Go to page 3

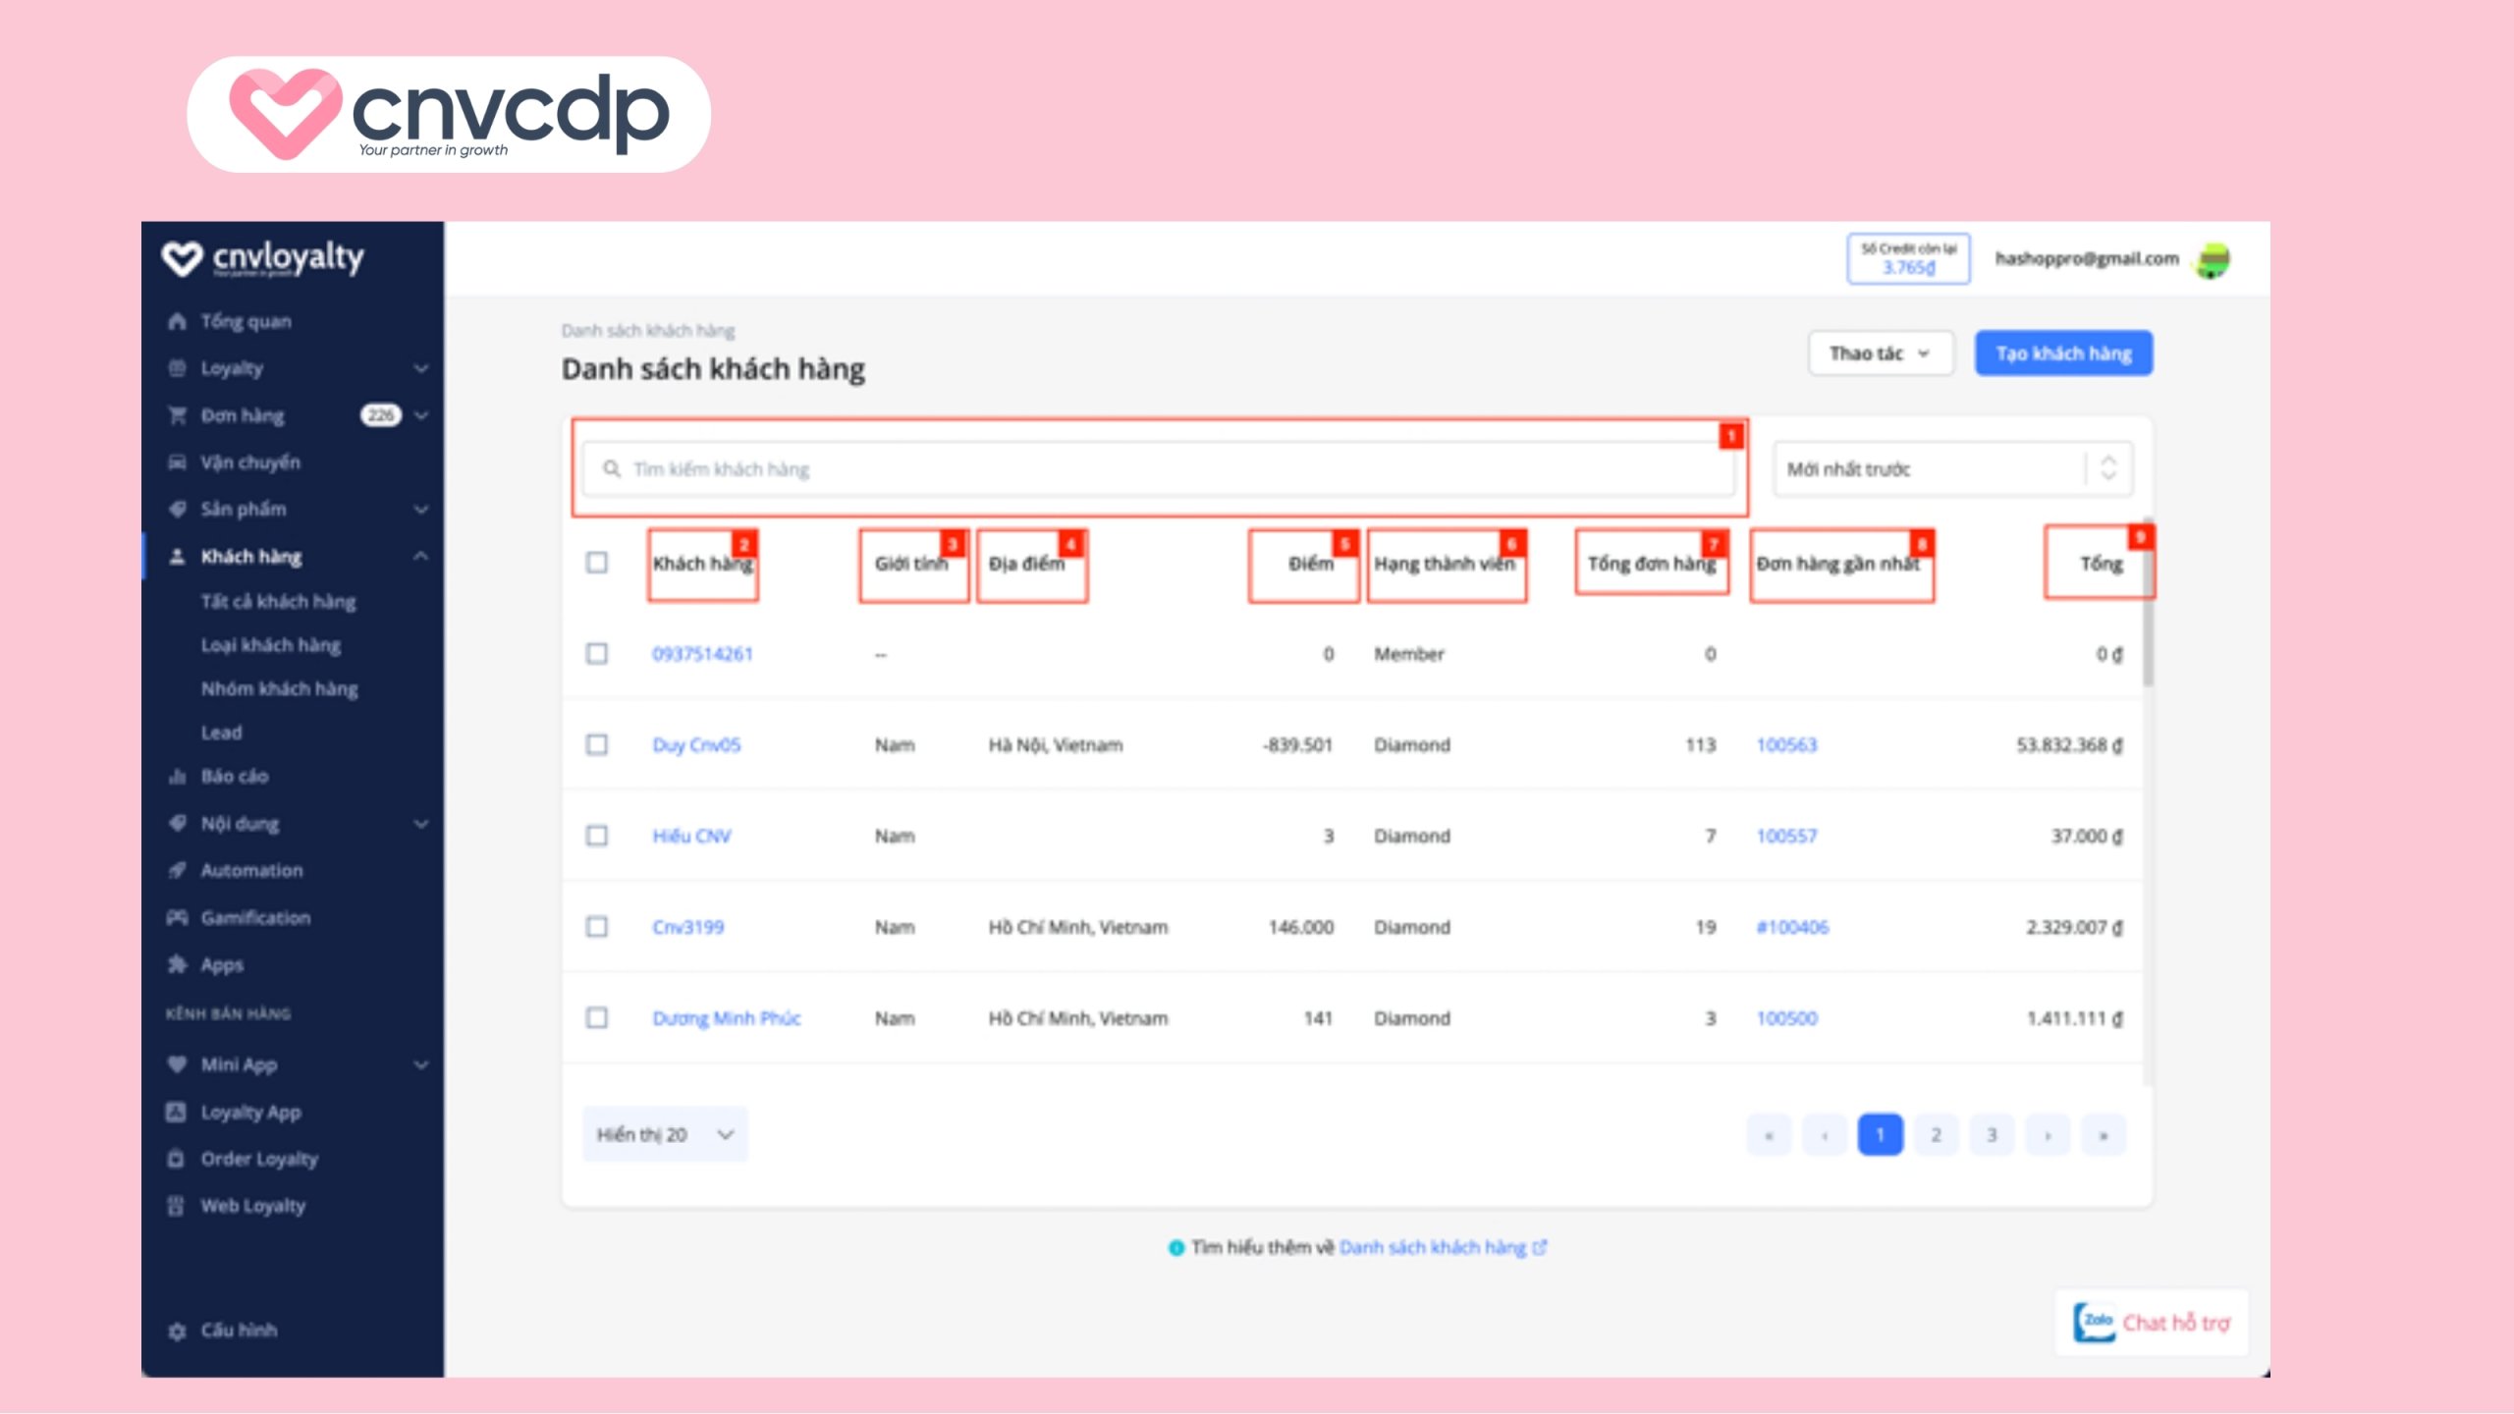[1992, 1135]
